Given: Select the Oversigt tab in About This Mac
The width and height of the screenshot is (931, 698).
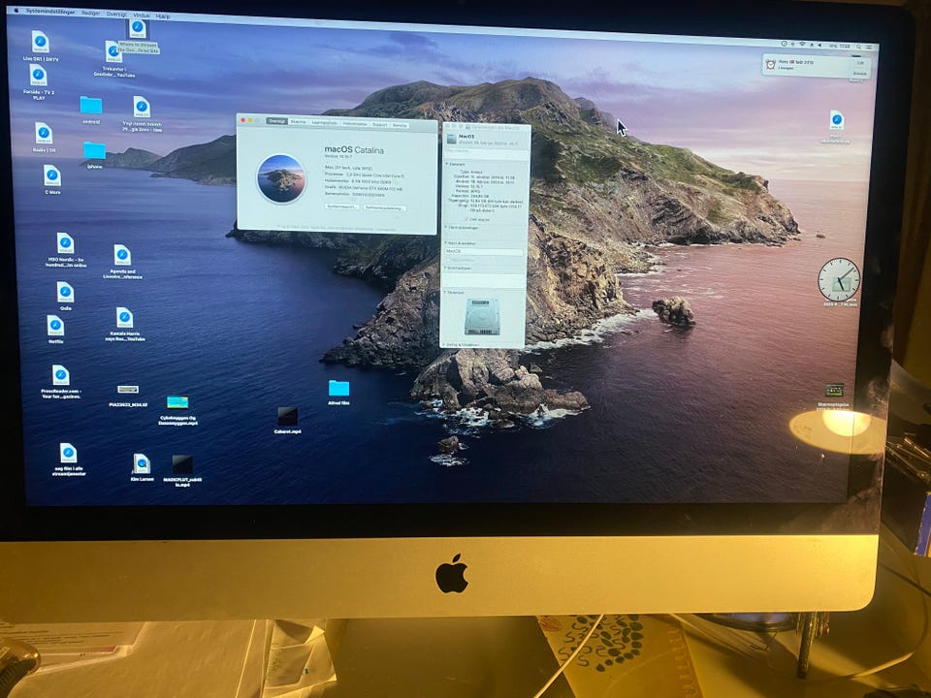Looking at the screenshot, I should 276,121.
